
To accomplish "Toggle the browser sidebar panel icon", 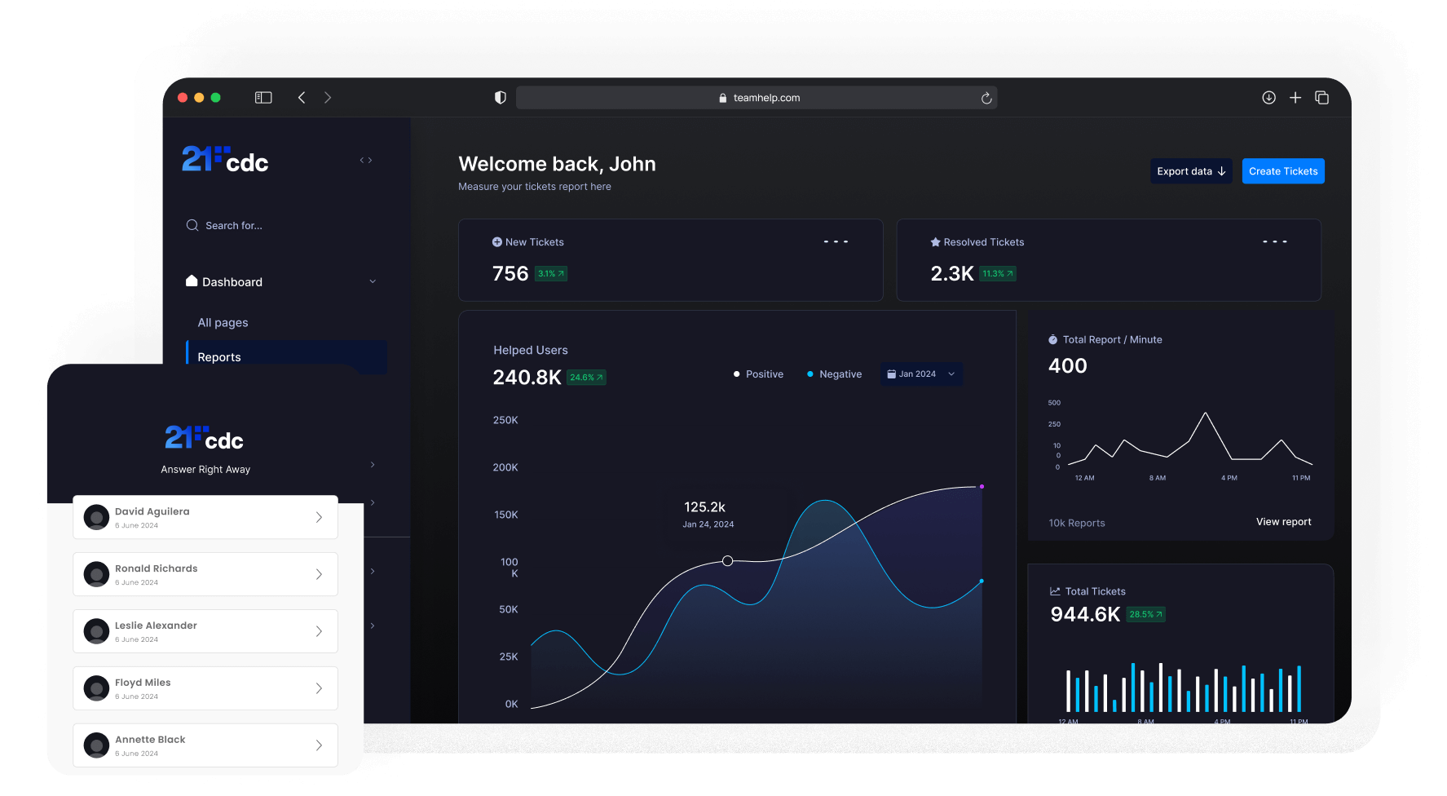I will pyautogui.click(x=263, y=98).
